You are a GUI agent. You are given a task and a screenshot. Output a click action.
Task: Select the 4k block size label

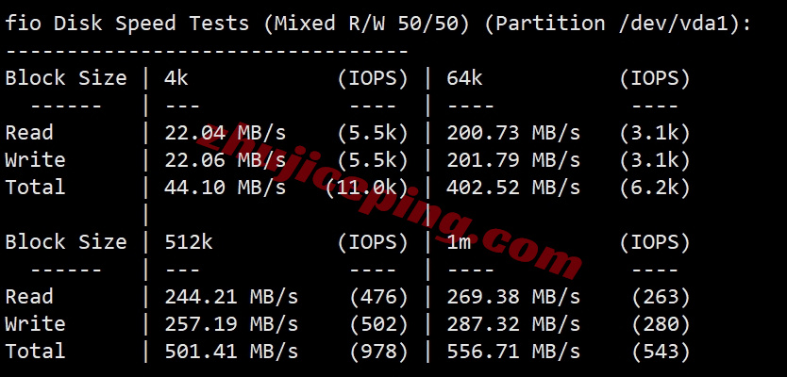pos(176,78)
